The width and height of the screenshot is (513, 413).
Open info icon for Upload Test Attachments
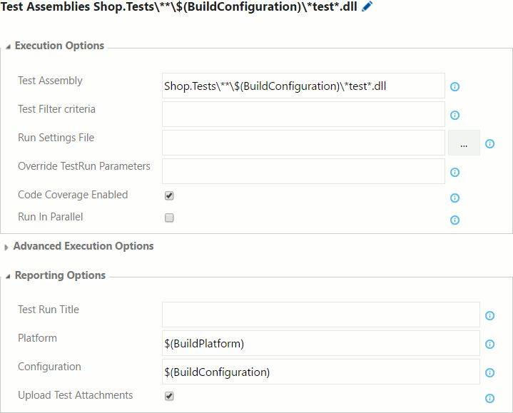[x=489, y=398]
